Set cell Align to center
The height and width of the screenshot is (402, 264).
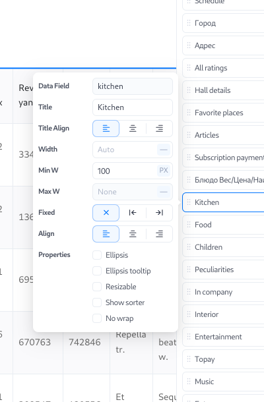(x=133, y=234)
